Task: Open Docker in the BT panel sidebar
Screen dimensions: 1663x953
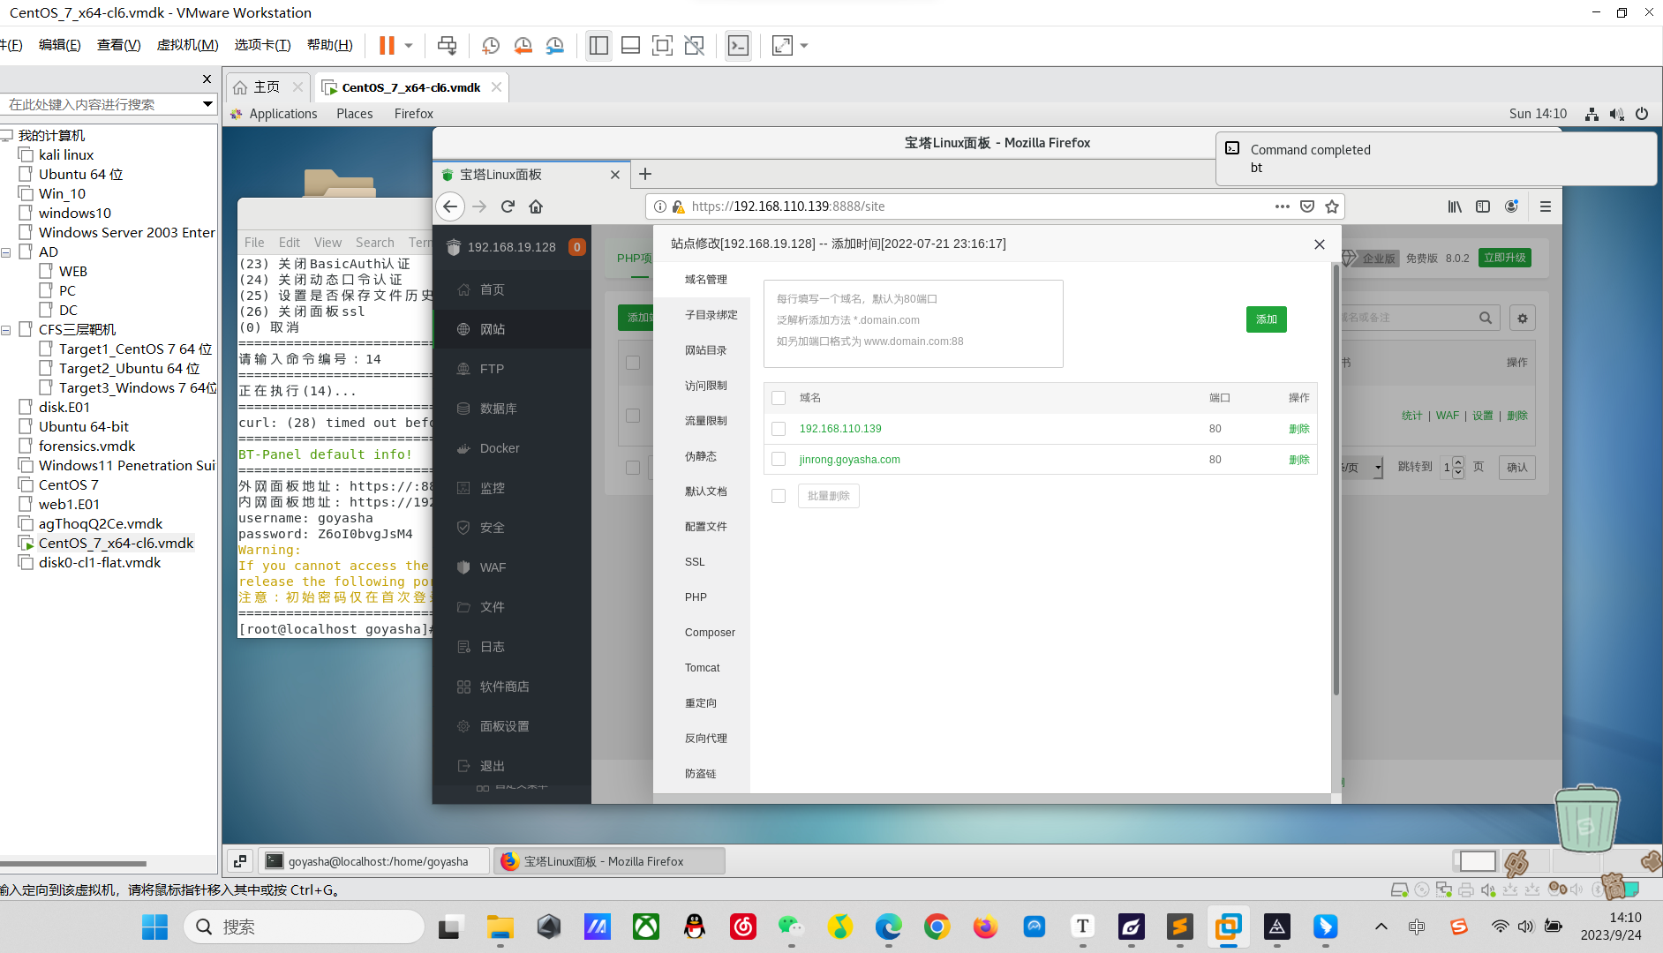Action: pos(512,448)
